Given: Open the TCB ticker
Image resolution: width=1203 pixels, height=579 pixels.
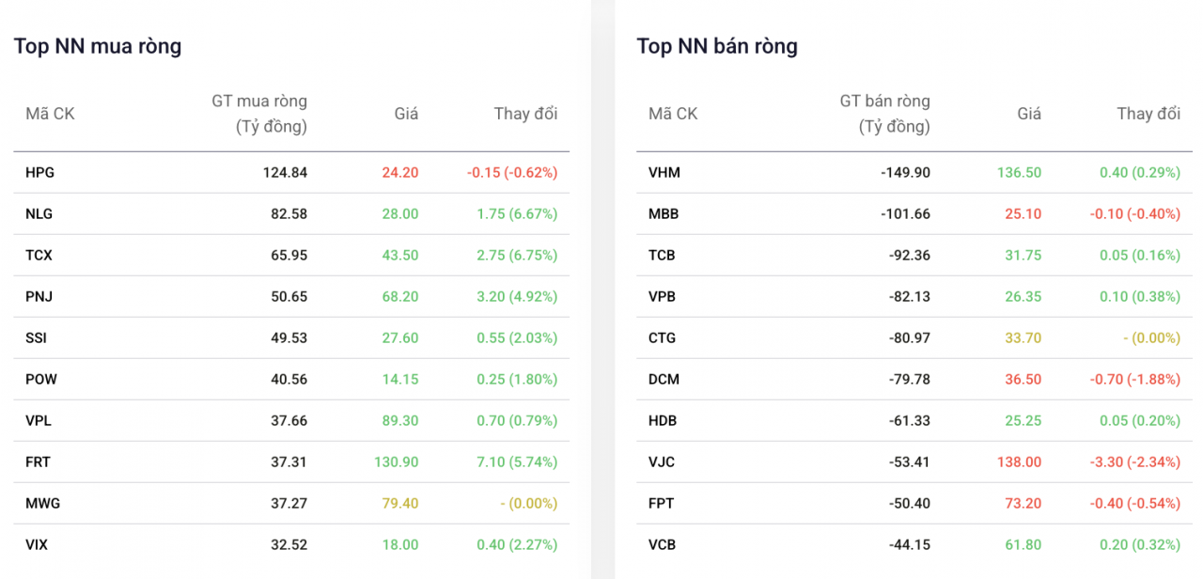Looking at the screenshot, I should (662, 256).
